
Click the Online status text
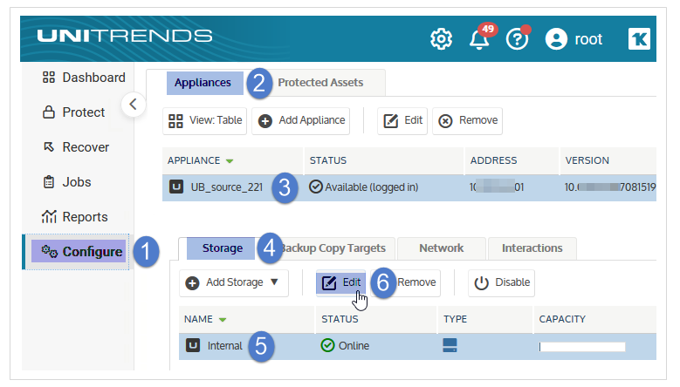click(x=354, y=346)
